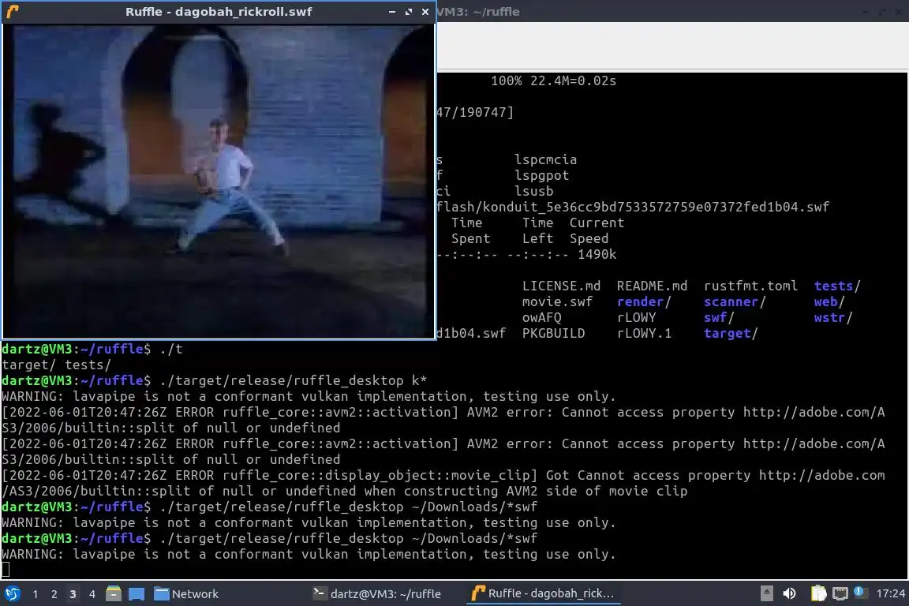Click the eject removable media tray icon
Image resolution: width=909 pixels, height=606 pixels.
766,593
